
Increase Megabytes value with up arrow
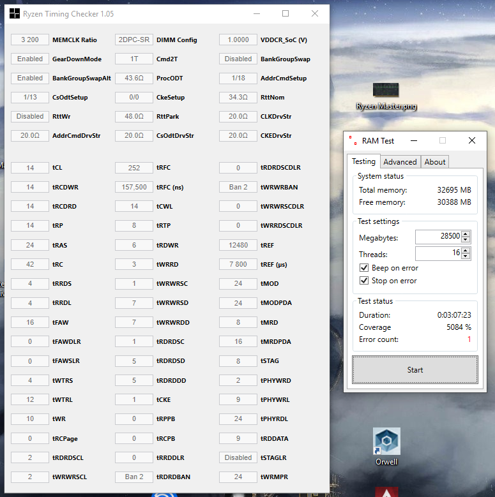(466, 234)
